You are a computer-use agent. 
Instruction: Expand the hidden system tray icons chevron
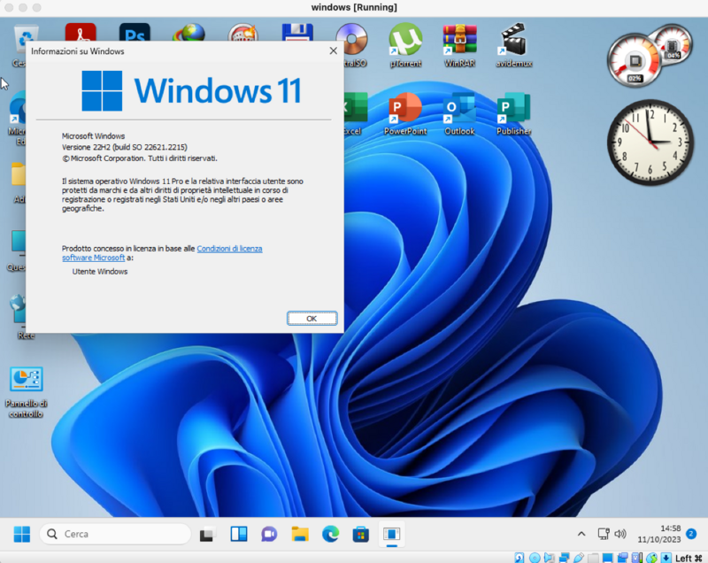[581, 534]
